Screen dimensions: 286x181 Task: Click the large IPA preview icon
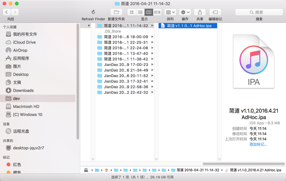tap(254, 61)
